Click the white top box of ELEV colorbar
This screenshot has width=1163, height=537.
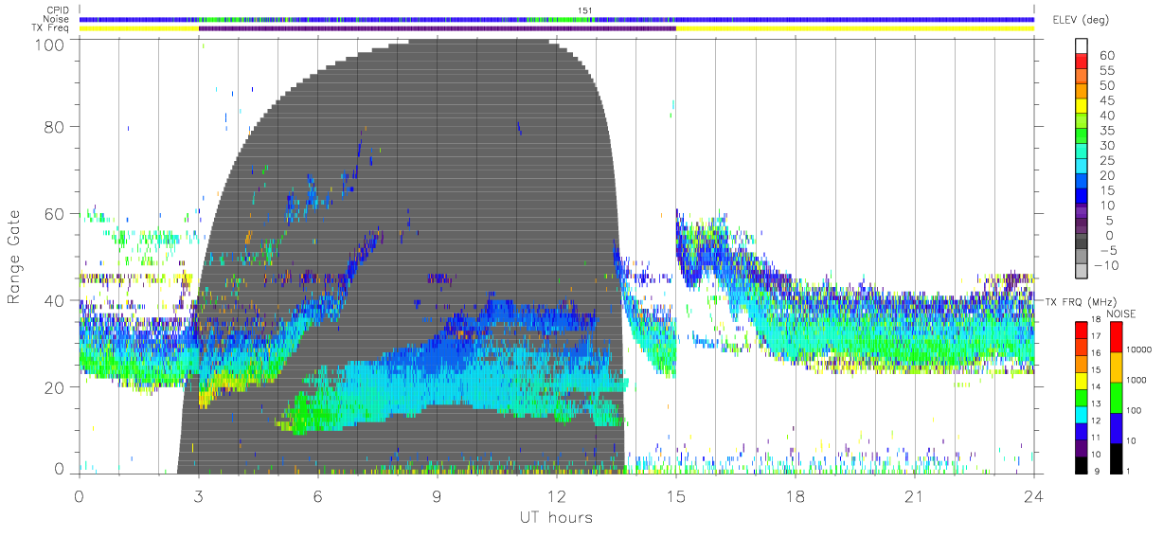[1082, 47]
